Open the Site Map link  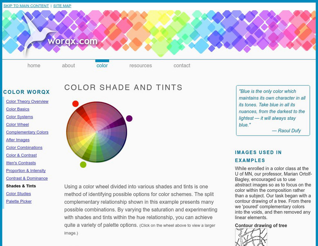pyautogui.click(x=62, y=6)
